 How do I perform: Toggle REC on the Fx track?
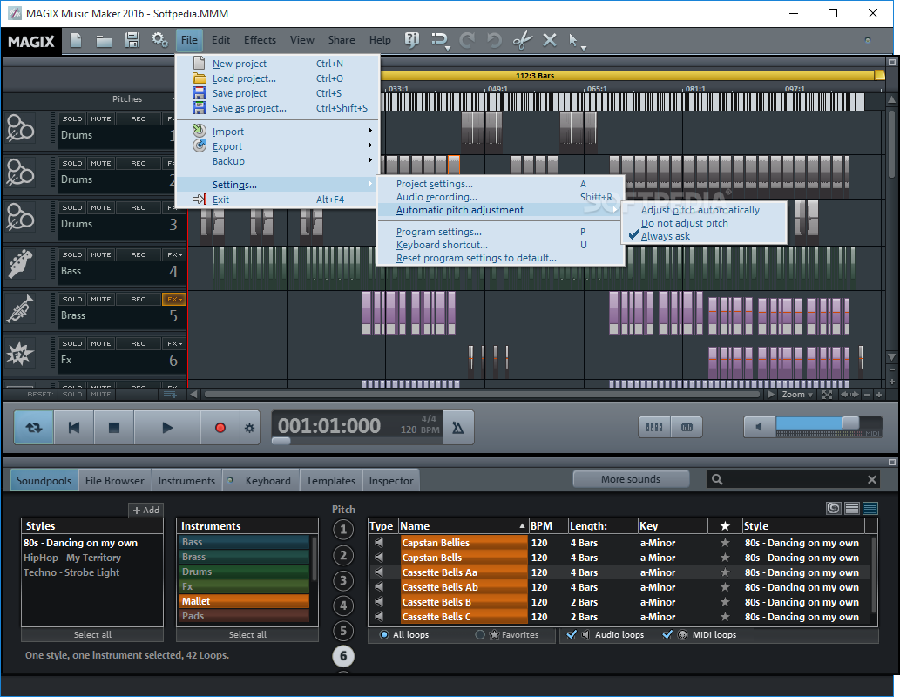click(139, 344)
